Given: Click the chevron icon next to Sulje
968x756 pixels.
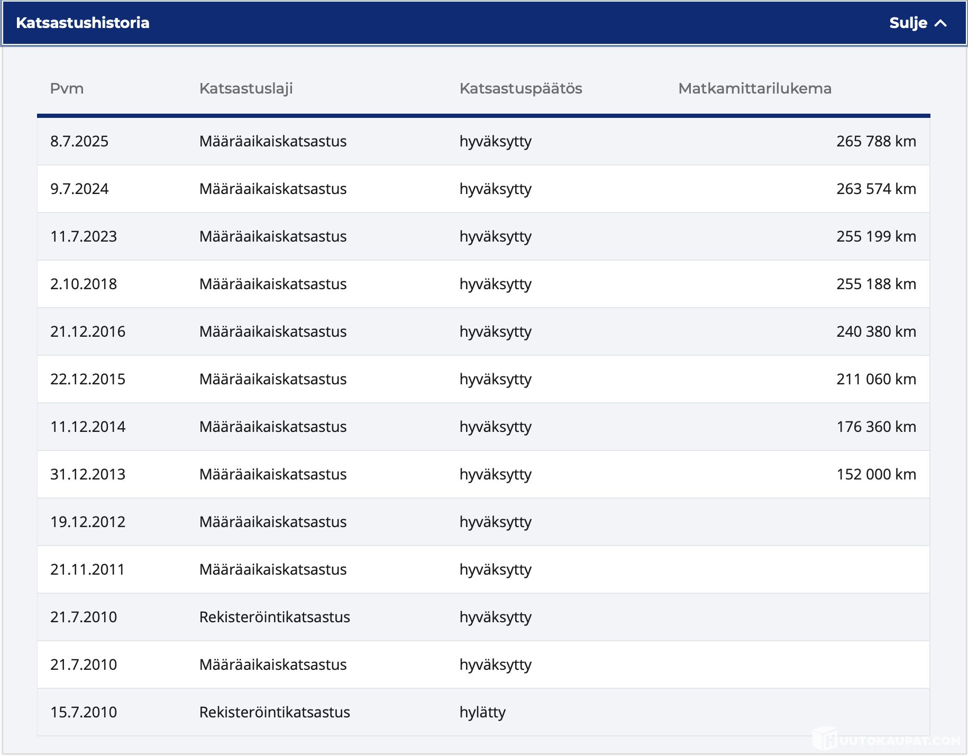Looking at the screenshot, I should point(940,23).
